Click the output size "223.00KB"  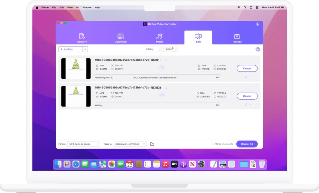tap(205, 96)
